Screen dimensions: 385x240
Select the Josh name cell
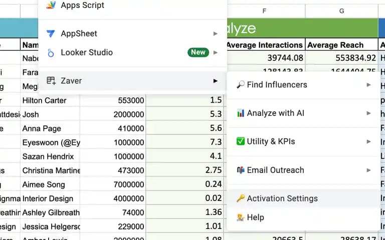(x=50, y=114)
